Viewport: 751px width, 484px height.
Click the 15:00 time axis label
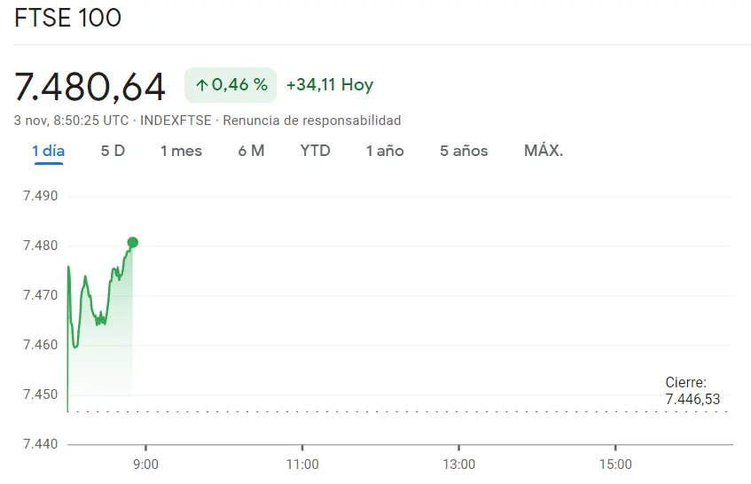coord(615,464)
